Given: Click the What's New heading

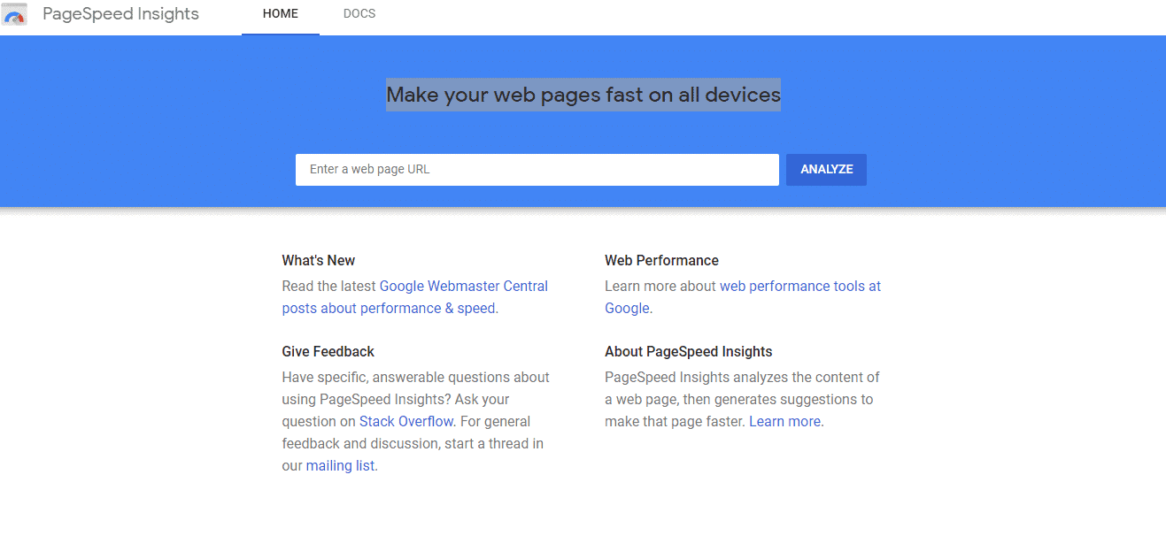Looking at the screenshot, I should 319,261.
